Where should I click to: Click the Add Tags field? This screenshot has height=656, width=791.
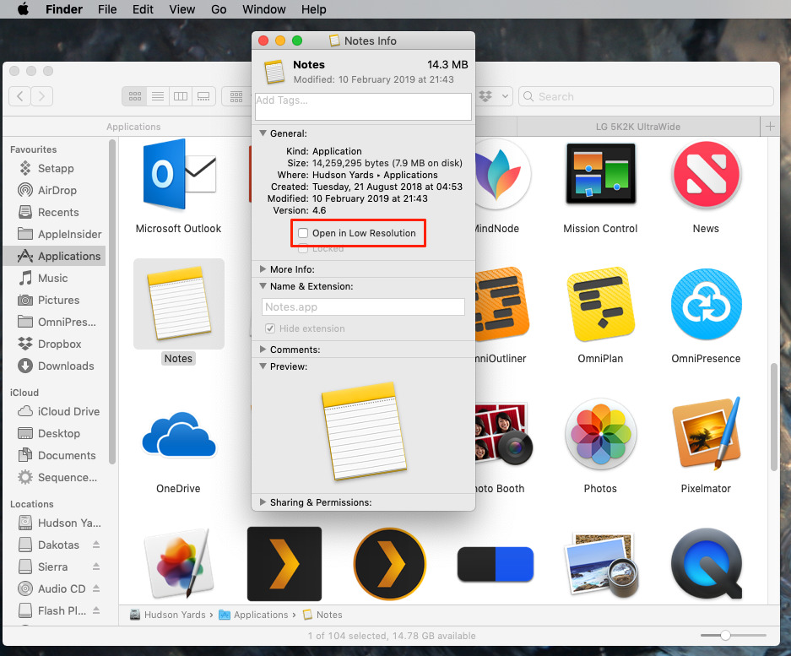[363, 106]
